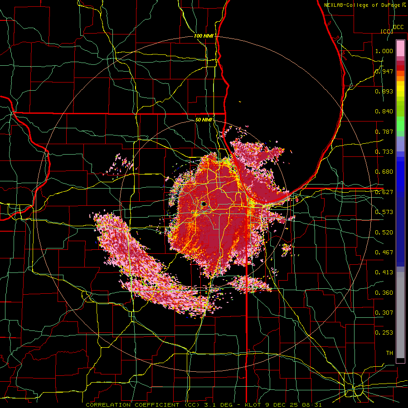Click the 0.680 scale value
The width and height of the screenshot is (408, 408).
(x=384, y=172)
